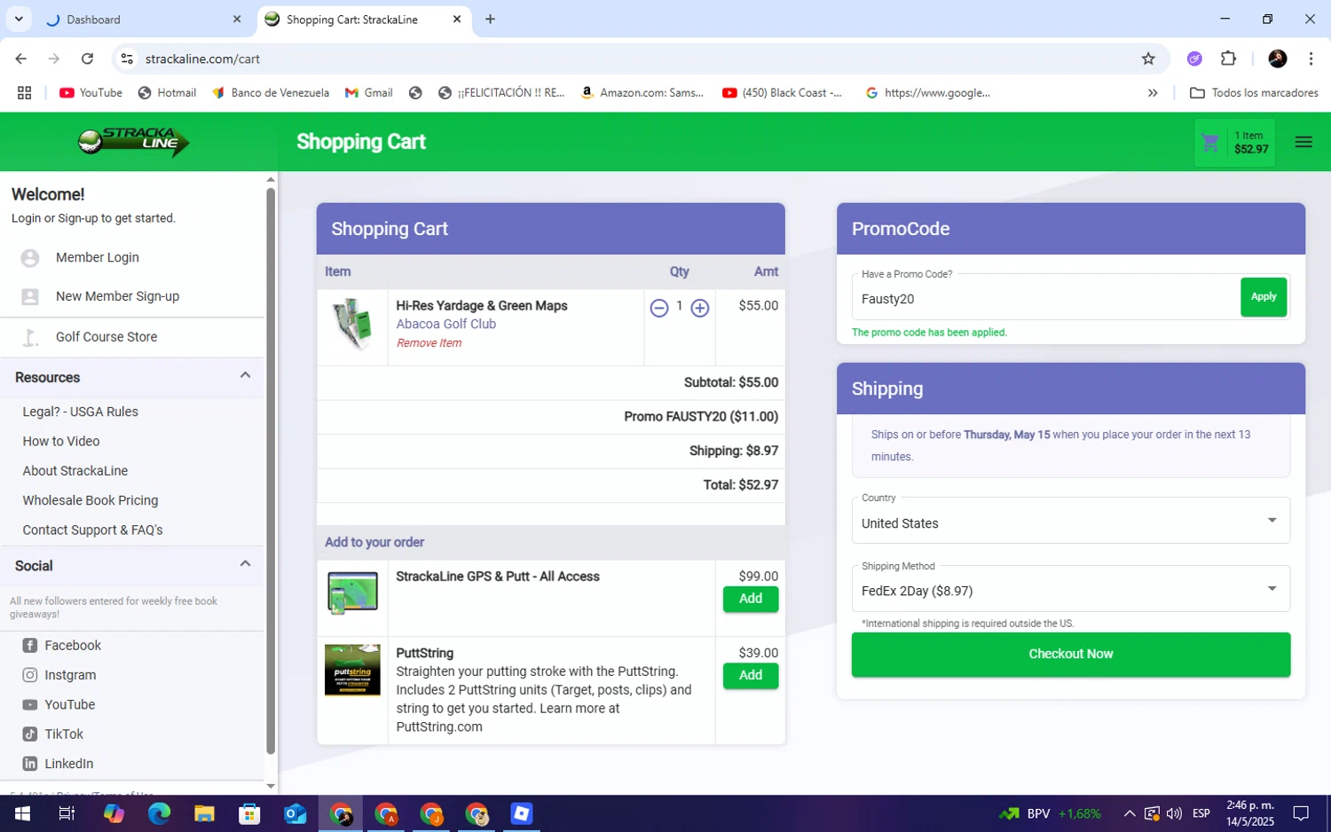Open the Chrome profile avatar
The width and height of the screenshot is (1331, 832).
coord(1278,59)
